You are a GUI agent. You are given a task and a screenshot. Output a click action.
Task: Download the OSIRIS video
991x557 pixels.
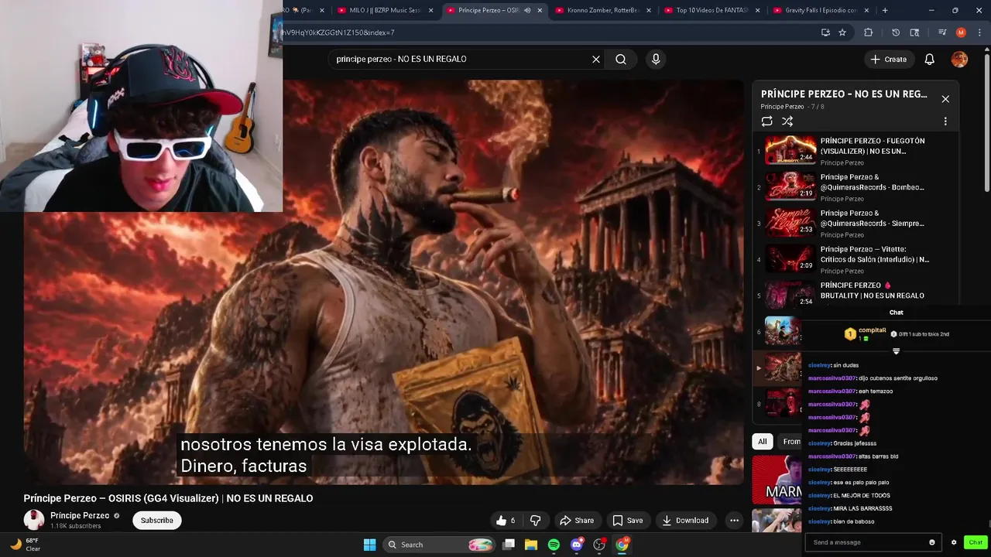click(x=686, y=521)
